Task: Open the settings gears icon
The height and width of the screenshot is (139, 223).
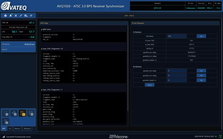Action: (26, 16)
